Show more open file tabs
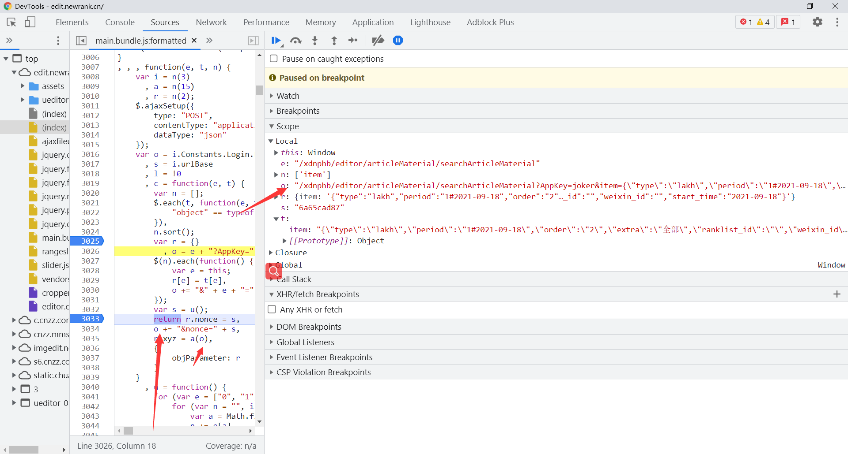The image size is (848, 454). point(209,41)
